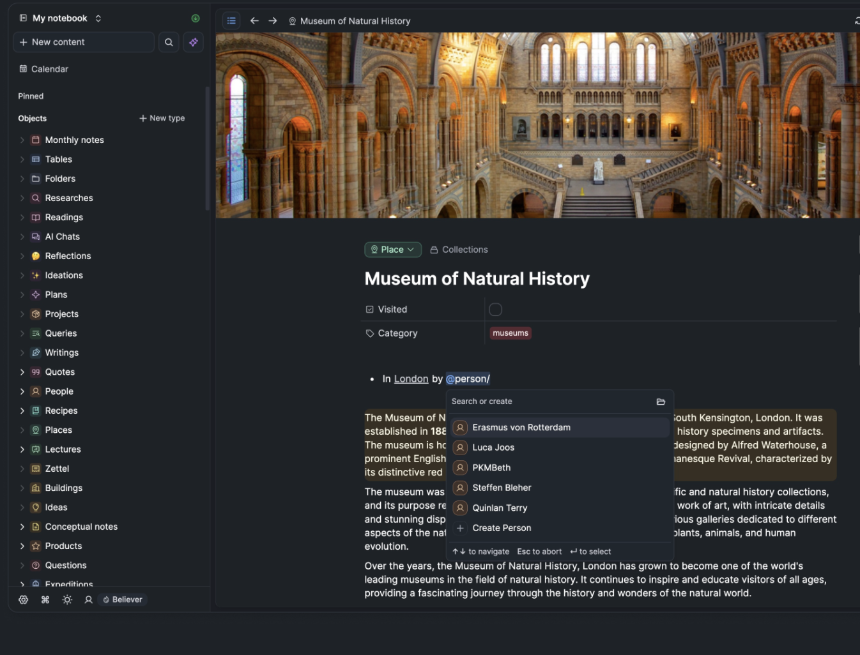This screenshot has height=655, width=860.
Task: Open the Place type dropdown
Action: click(393, 250)
